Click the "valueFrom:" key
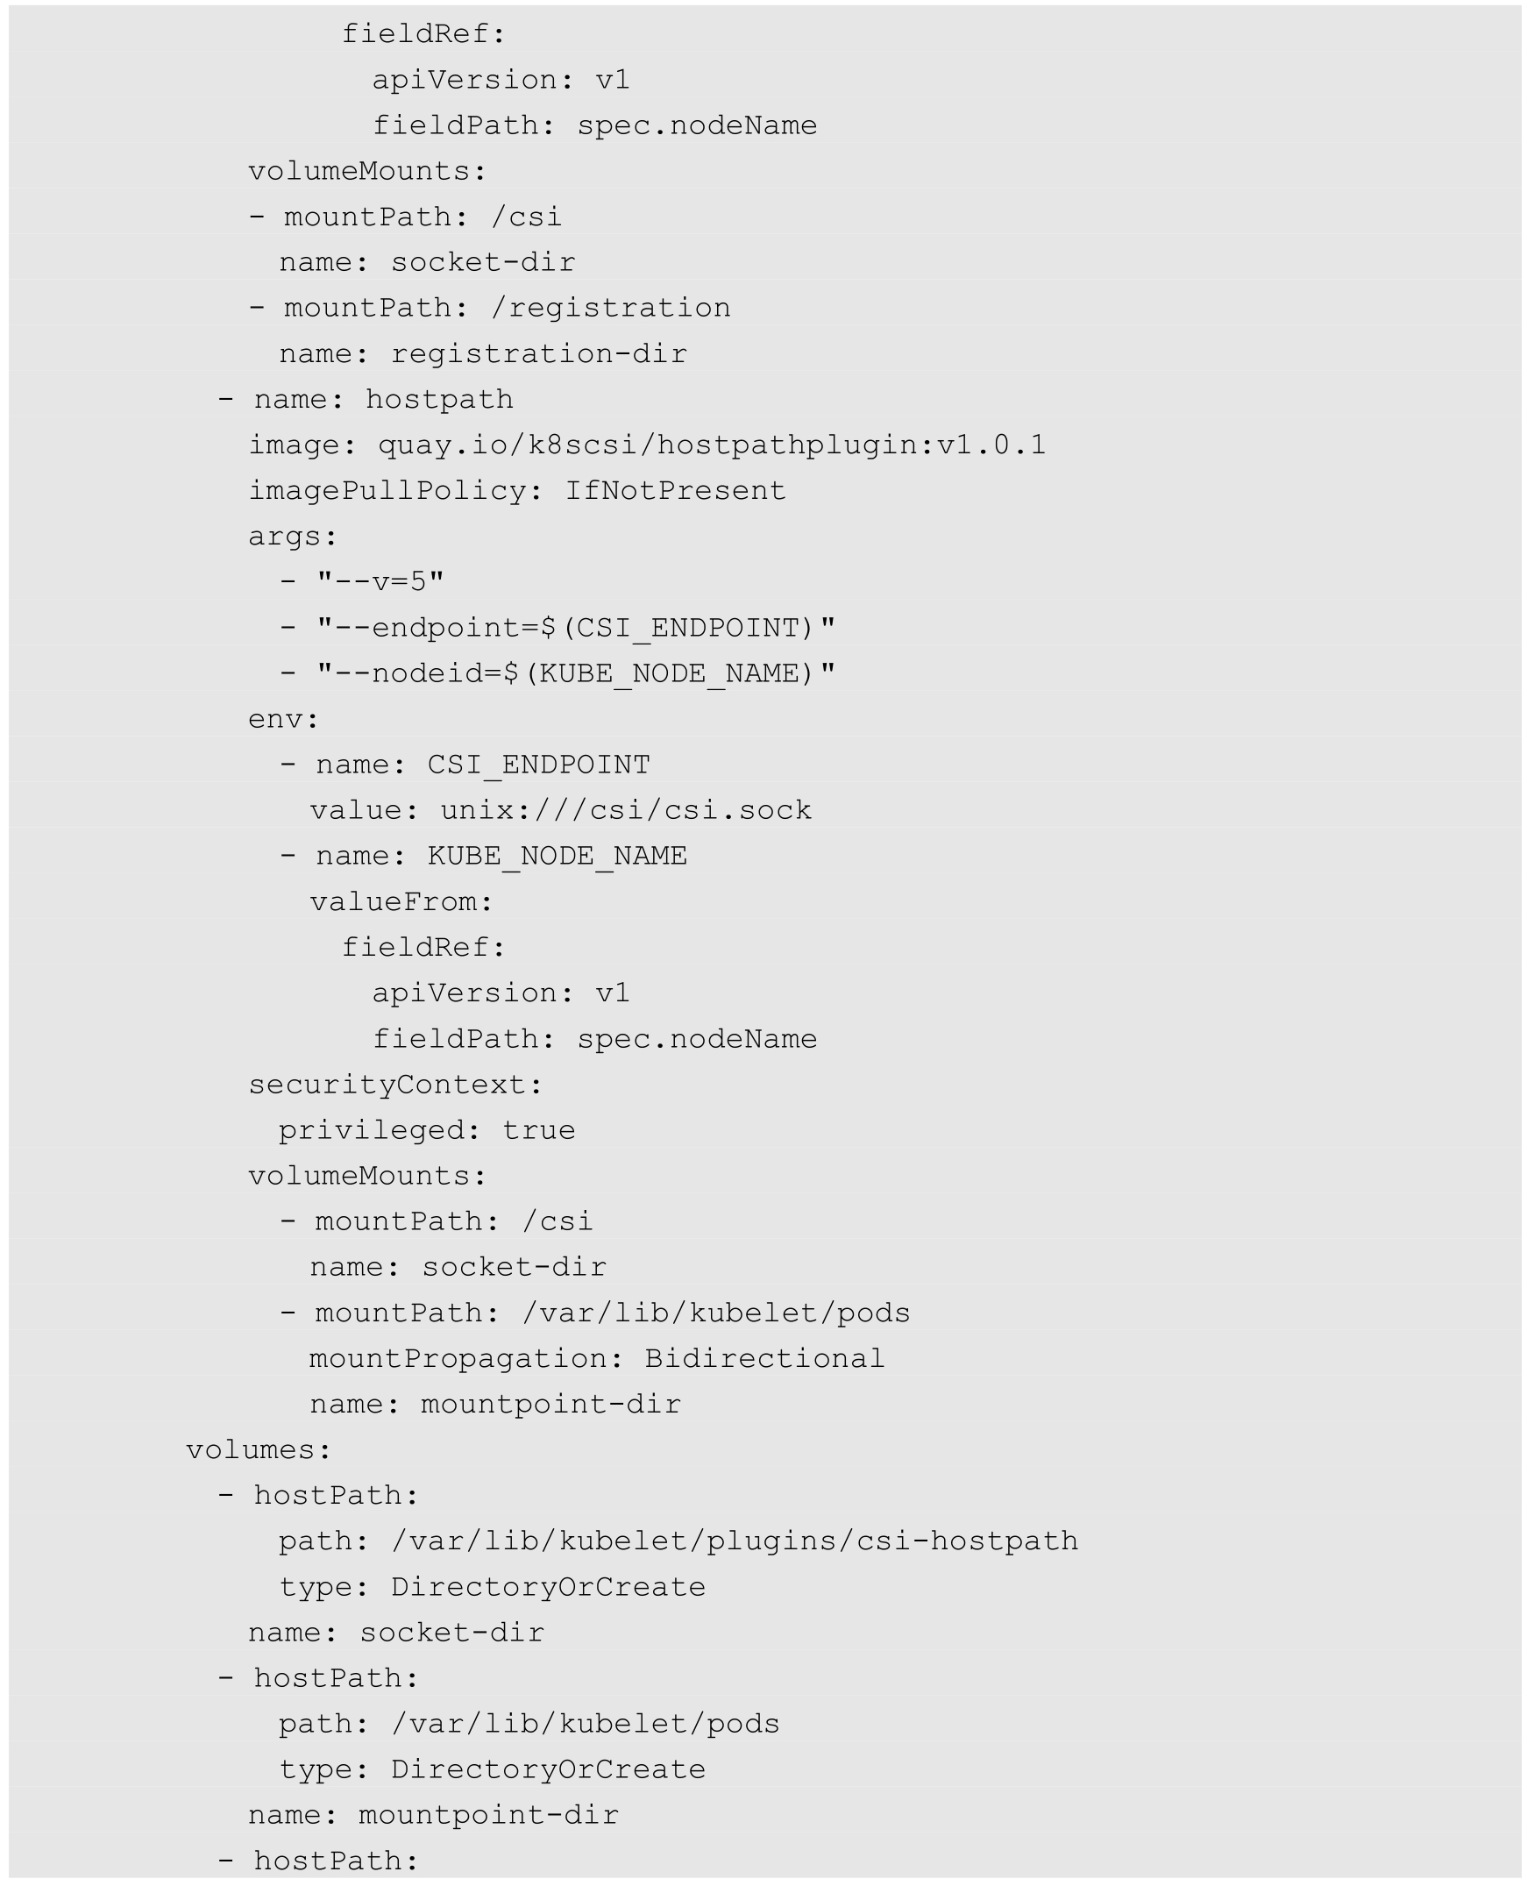The image size is (1527, 1886). pos(401,901)
